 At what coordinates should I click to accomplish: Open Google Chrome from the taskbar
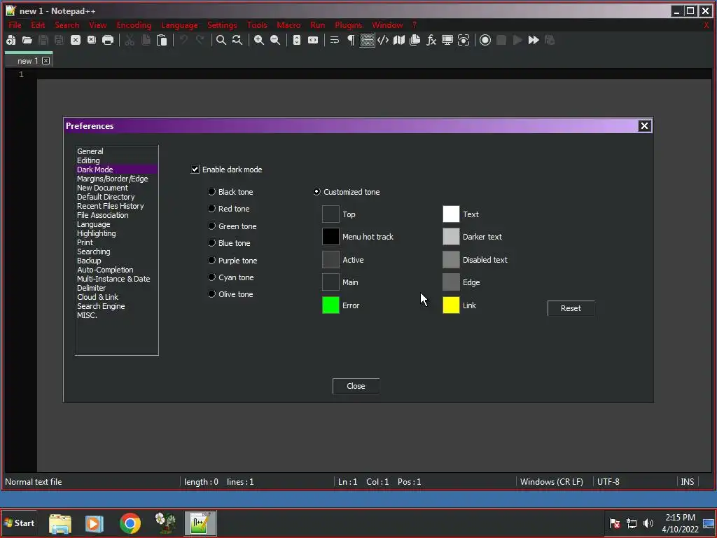130,523
